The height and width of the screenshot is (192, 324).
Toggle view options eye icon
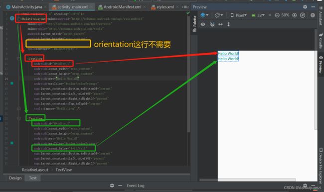pos(203,24)
